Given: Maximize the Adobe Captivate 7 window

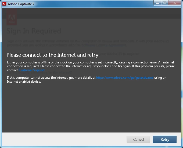Looking at the screenshot, I should (x=165, y=3).
